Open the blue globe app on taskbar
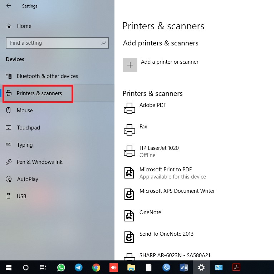The image size is (274, 274). tap(166, 267)
